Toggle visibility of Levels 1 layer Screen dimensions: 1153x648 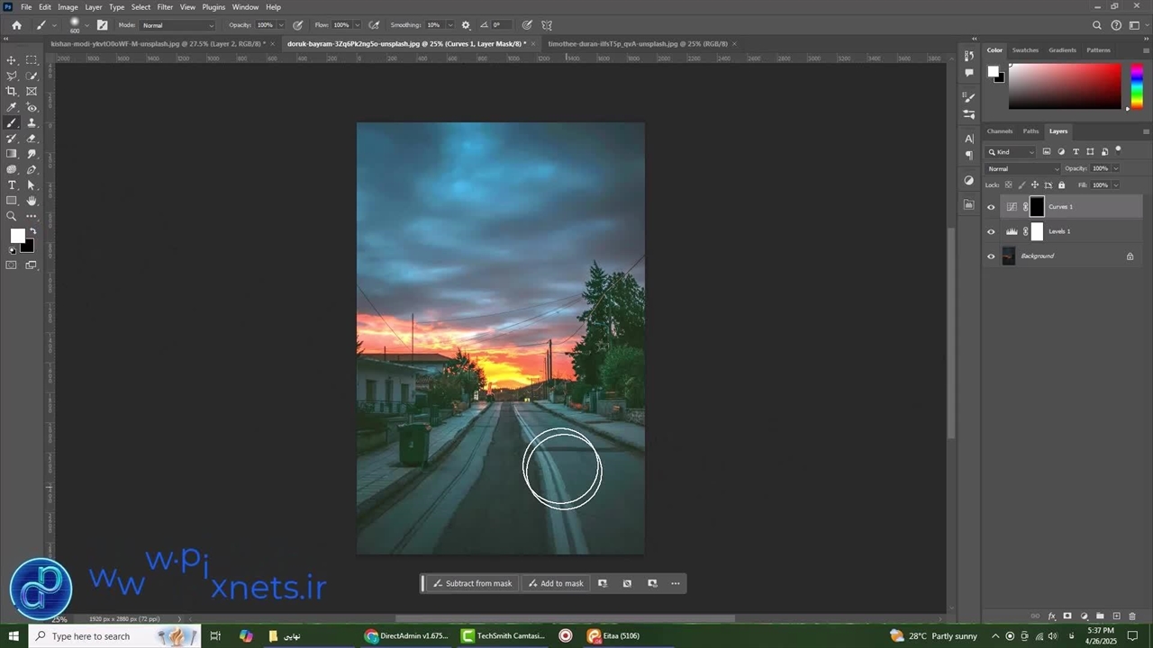pyautogui.click(x=991, y=231)
